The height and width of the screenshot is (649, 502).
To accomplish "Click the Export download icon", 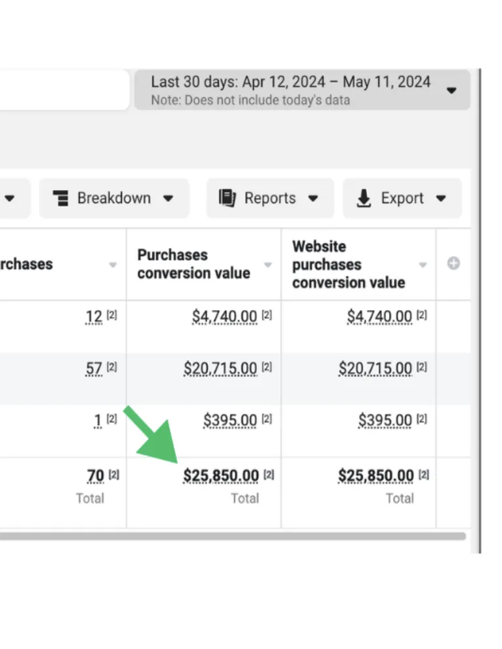I will coord(364,198).
